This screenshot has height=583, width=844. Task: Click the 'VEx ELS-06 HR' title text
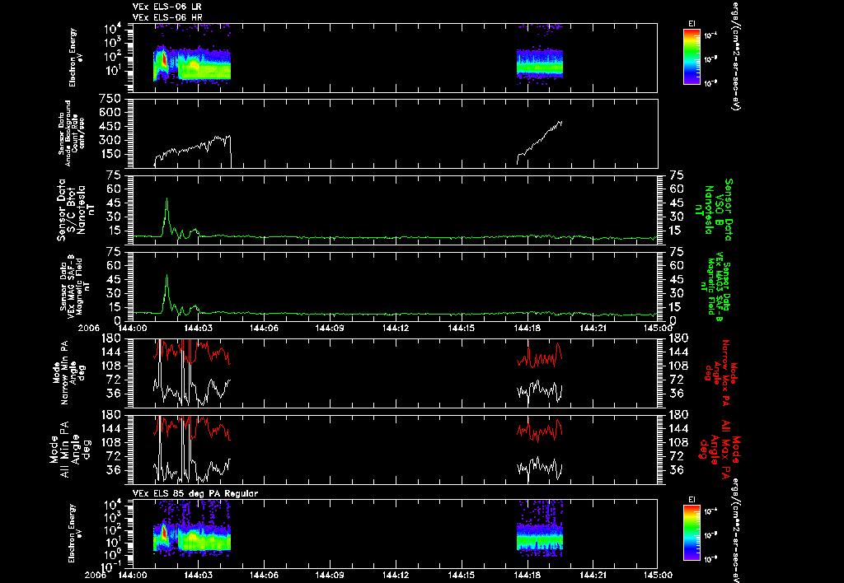(167, 17)
